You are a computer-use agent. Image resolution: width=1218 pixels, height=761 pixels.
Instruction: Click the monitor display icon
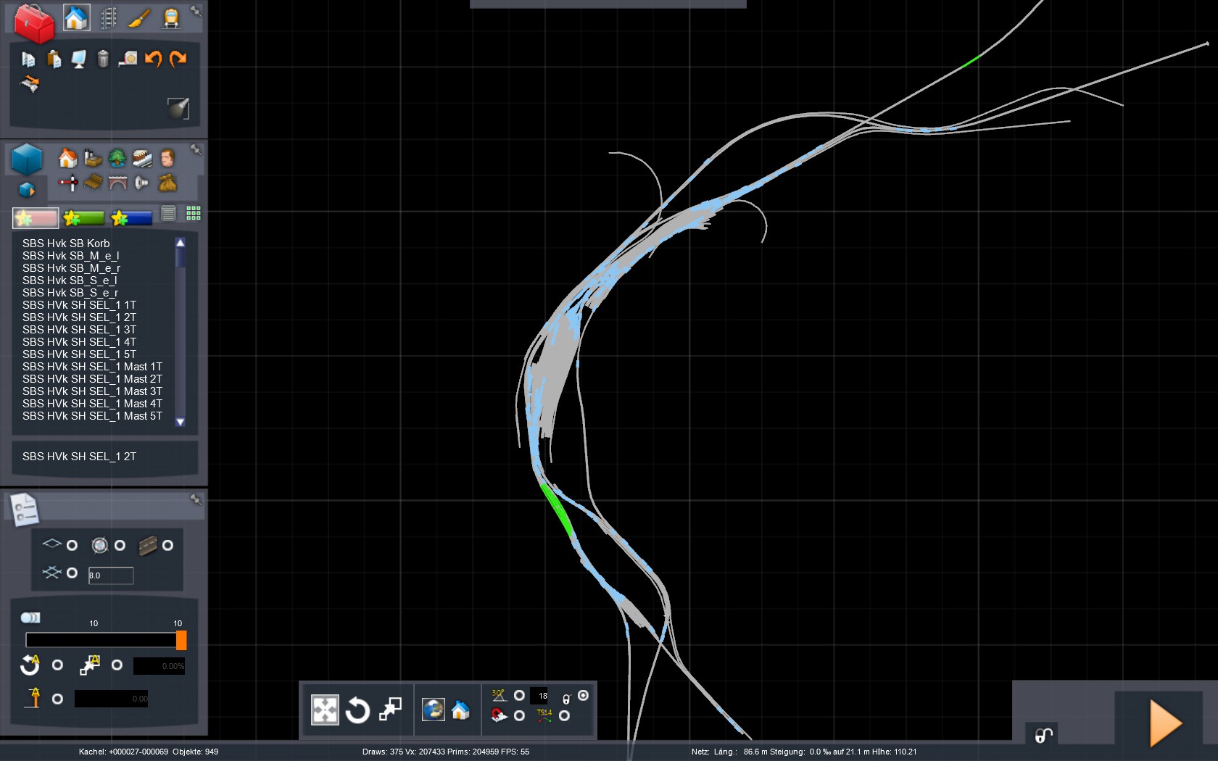[x=78, y=59]
